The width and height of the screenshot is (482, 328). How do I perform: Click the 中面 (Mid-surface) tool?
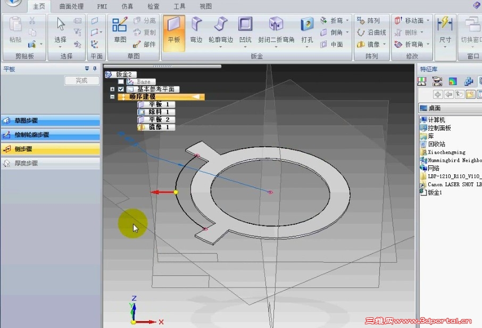[x=331, y=44]
